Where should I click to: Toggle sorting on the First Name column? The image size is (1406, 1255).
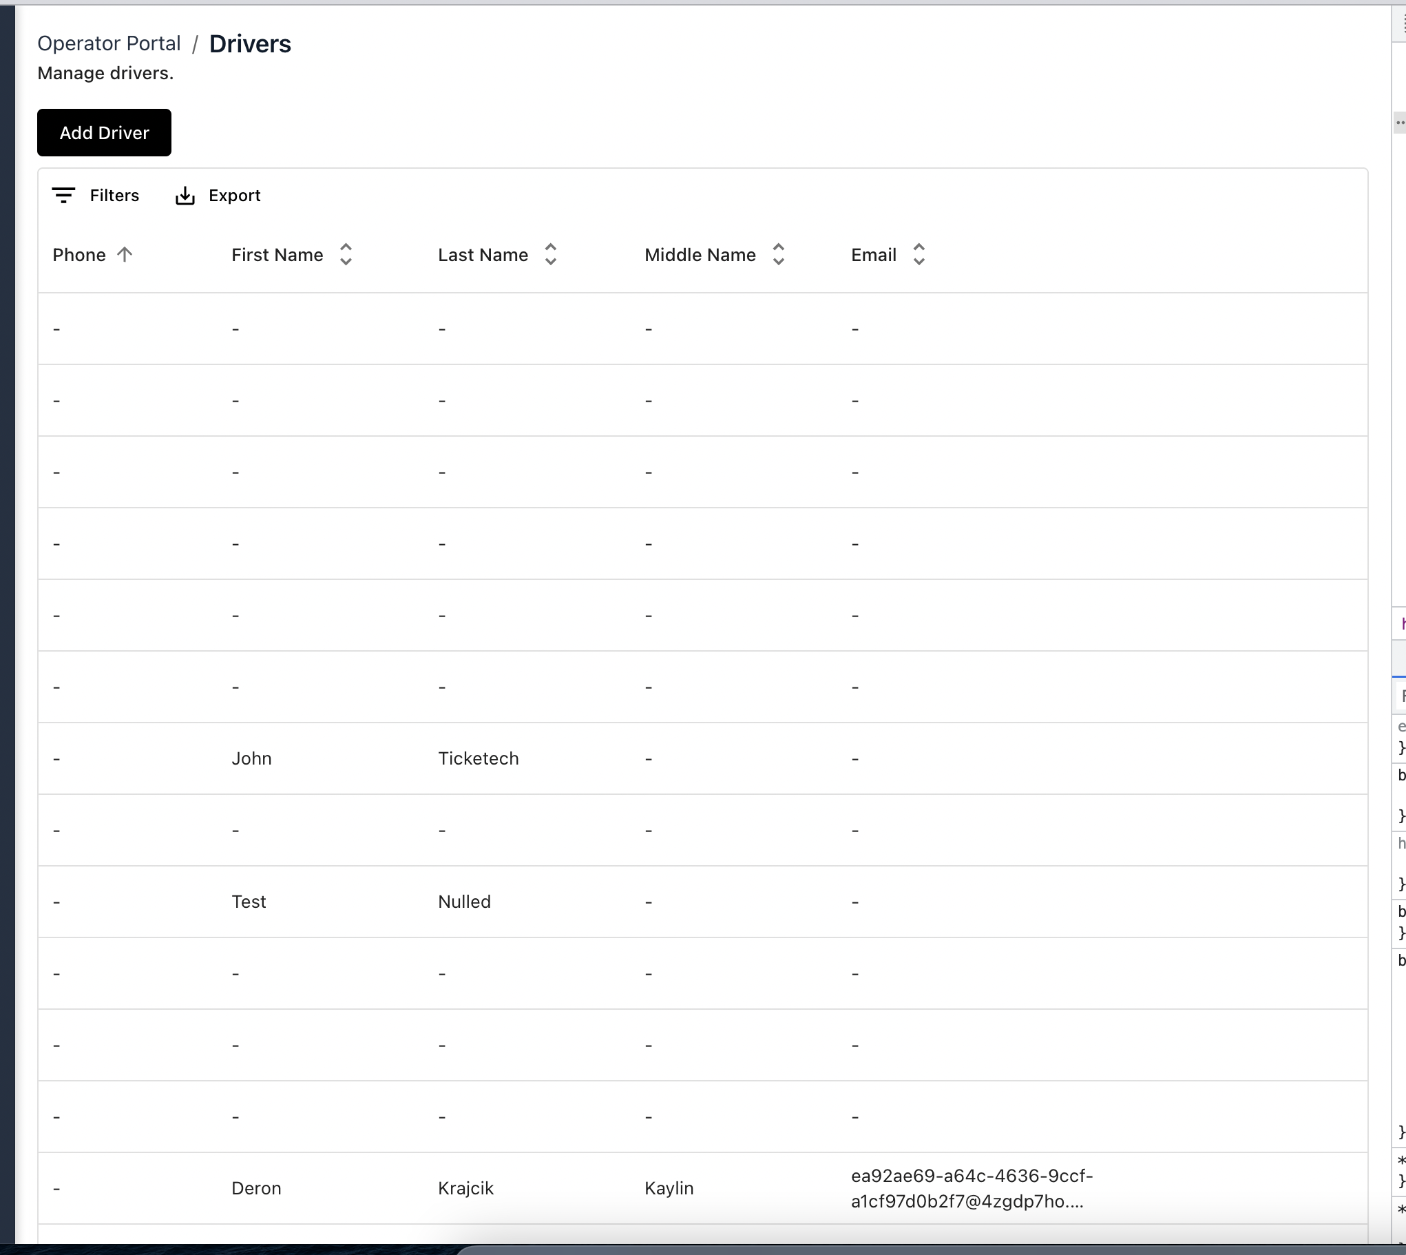click(346, 254)
